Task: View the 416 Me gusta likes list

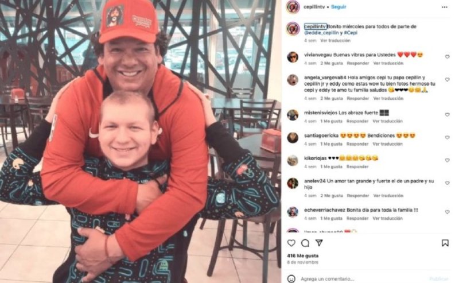Action: (x=303, y=256)
